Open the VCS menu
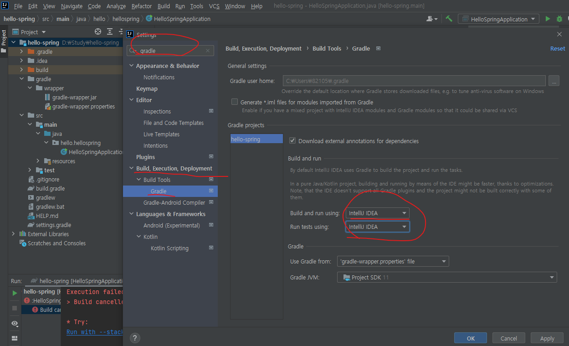This screenshot has height=346, width=569. 214,6
